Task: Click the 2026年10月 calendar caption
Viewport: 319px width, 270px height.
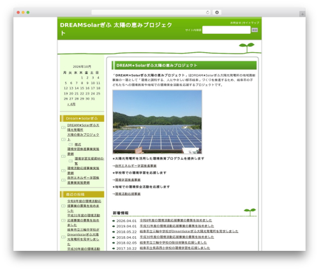Action: [82, 66]
